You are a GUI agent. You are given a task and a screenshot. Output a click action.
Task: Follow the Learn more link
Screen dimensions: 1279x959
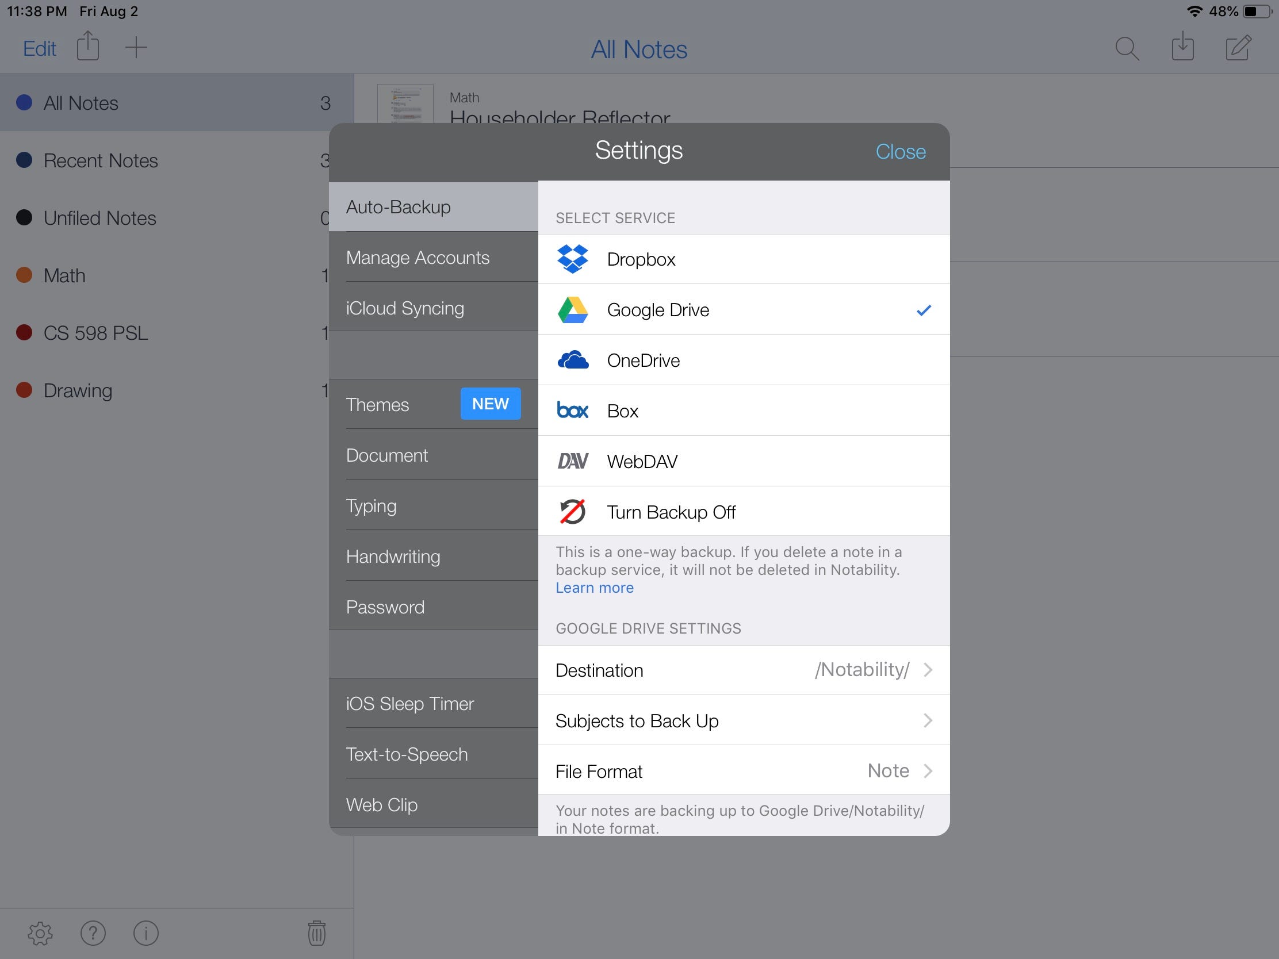[595, 588]
